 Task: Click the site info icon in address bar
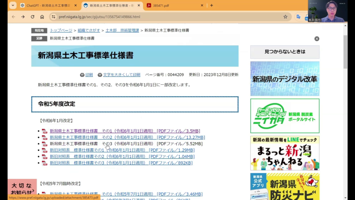(x=53, y=17)
